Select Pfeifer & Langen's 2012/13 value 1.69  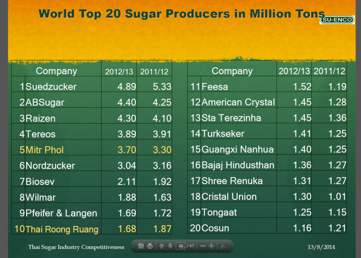tap(127, 213)
